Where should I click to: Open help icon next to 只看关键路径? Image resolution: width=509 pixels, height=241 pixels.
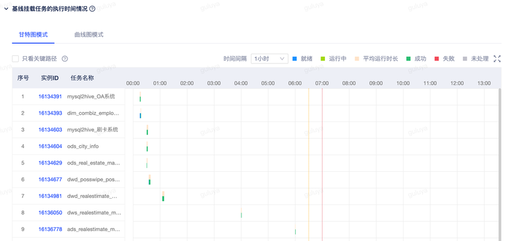click(x=65, y=59)
